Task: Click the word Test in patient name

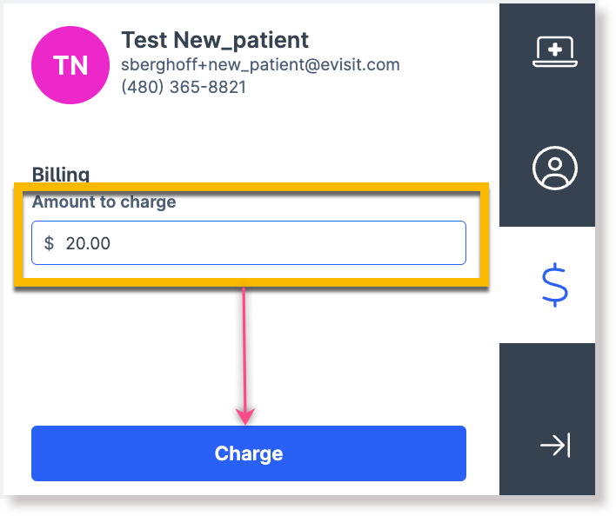Action: [x=144, y=40]
